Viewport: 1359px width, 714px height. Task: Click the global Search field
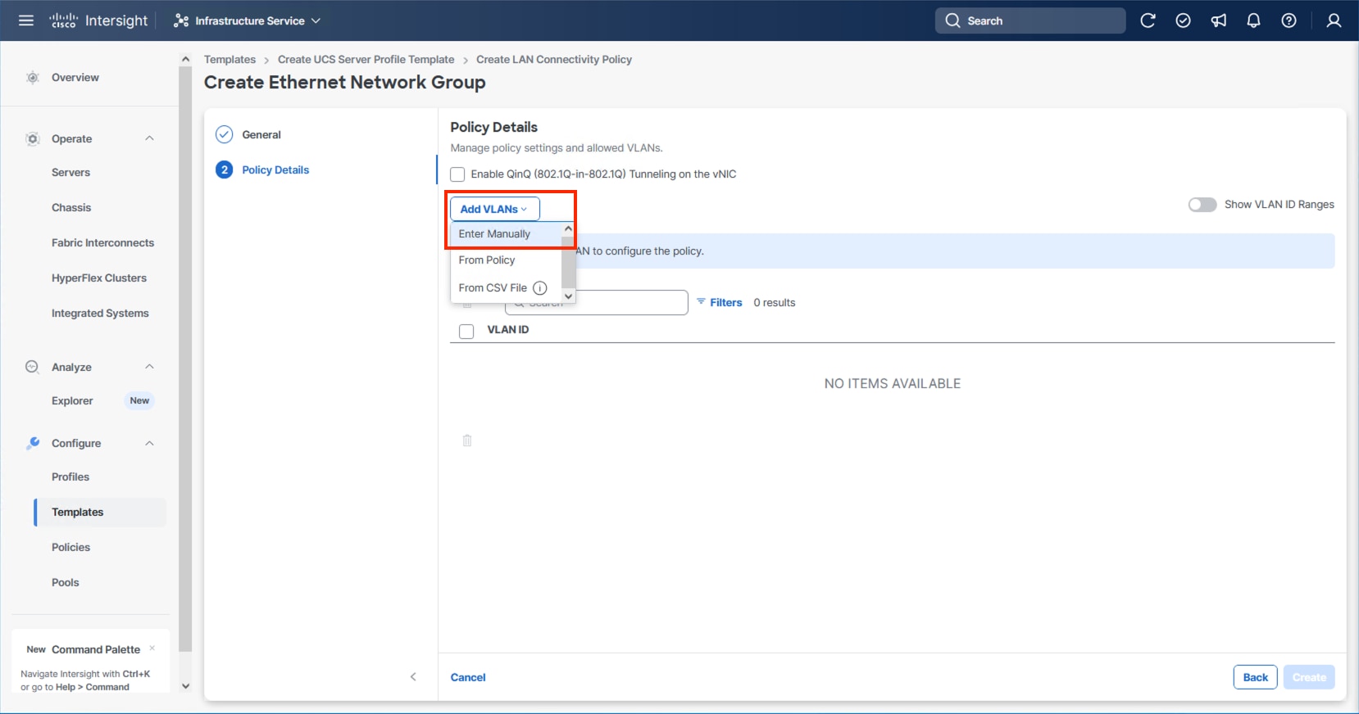click(x=1030, y=20)
